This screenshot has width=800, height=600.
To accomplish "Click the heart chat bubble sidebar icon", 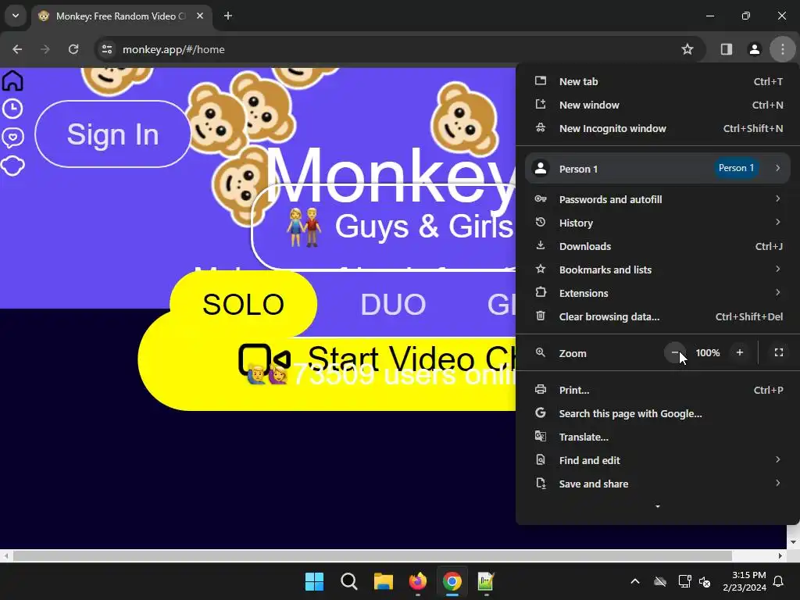I will (x=12, y=137).
